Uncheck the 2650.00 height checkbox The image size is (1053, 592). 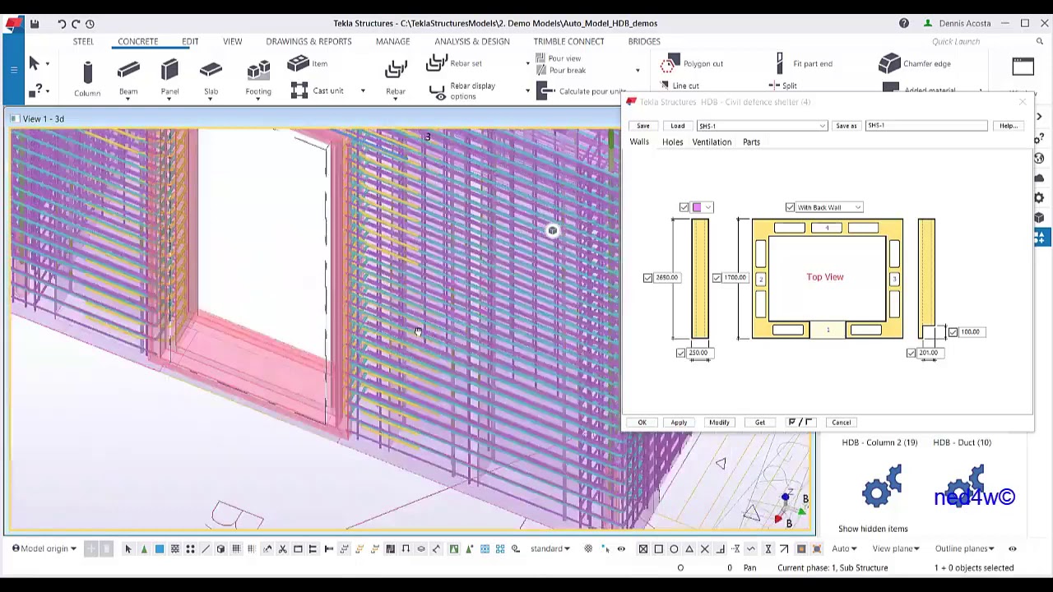pos(648,278)
